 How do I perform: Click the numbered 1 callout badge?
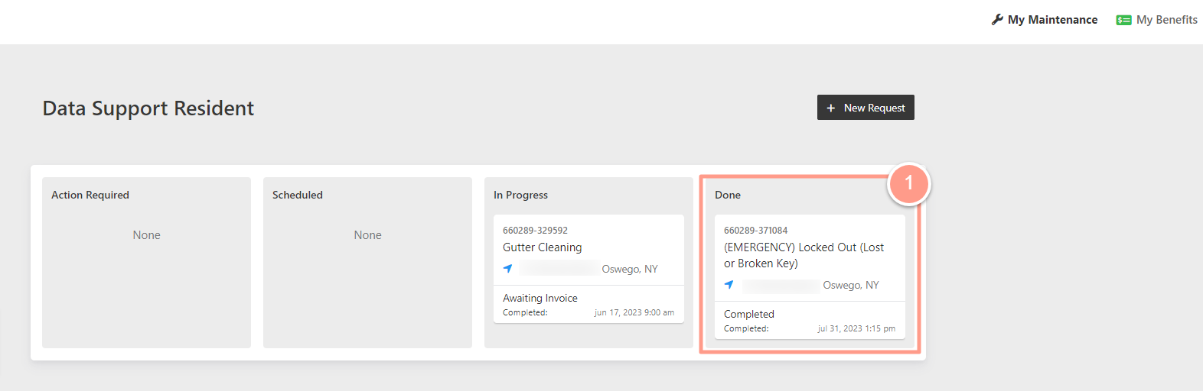pyautogui.click(x=909, y=183)
